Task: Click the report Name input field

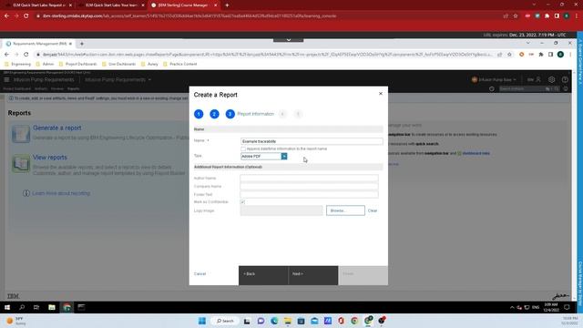Action: point(312,141)
